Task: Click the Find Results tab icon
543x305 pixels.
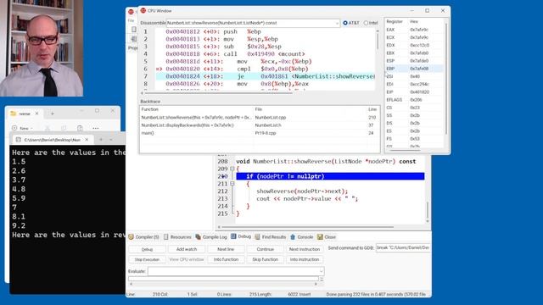Action: coord(257,237)
